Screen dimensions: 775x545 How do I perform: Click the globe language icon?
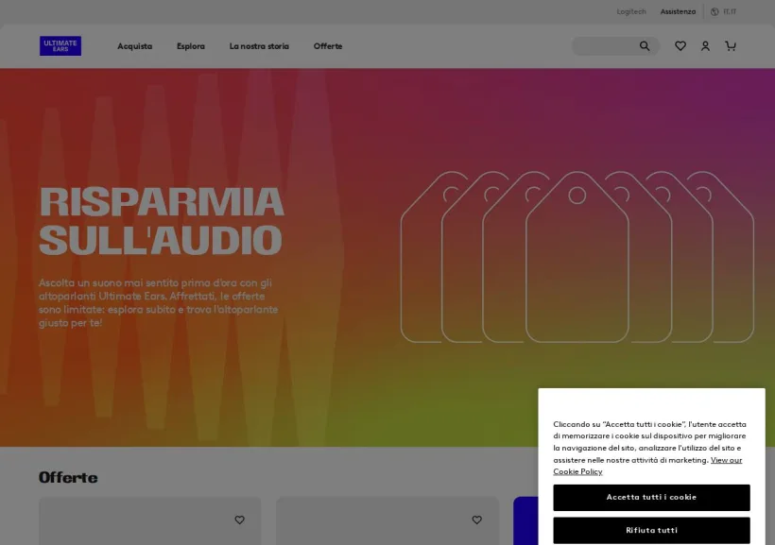[x=715, y=12]
